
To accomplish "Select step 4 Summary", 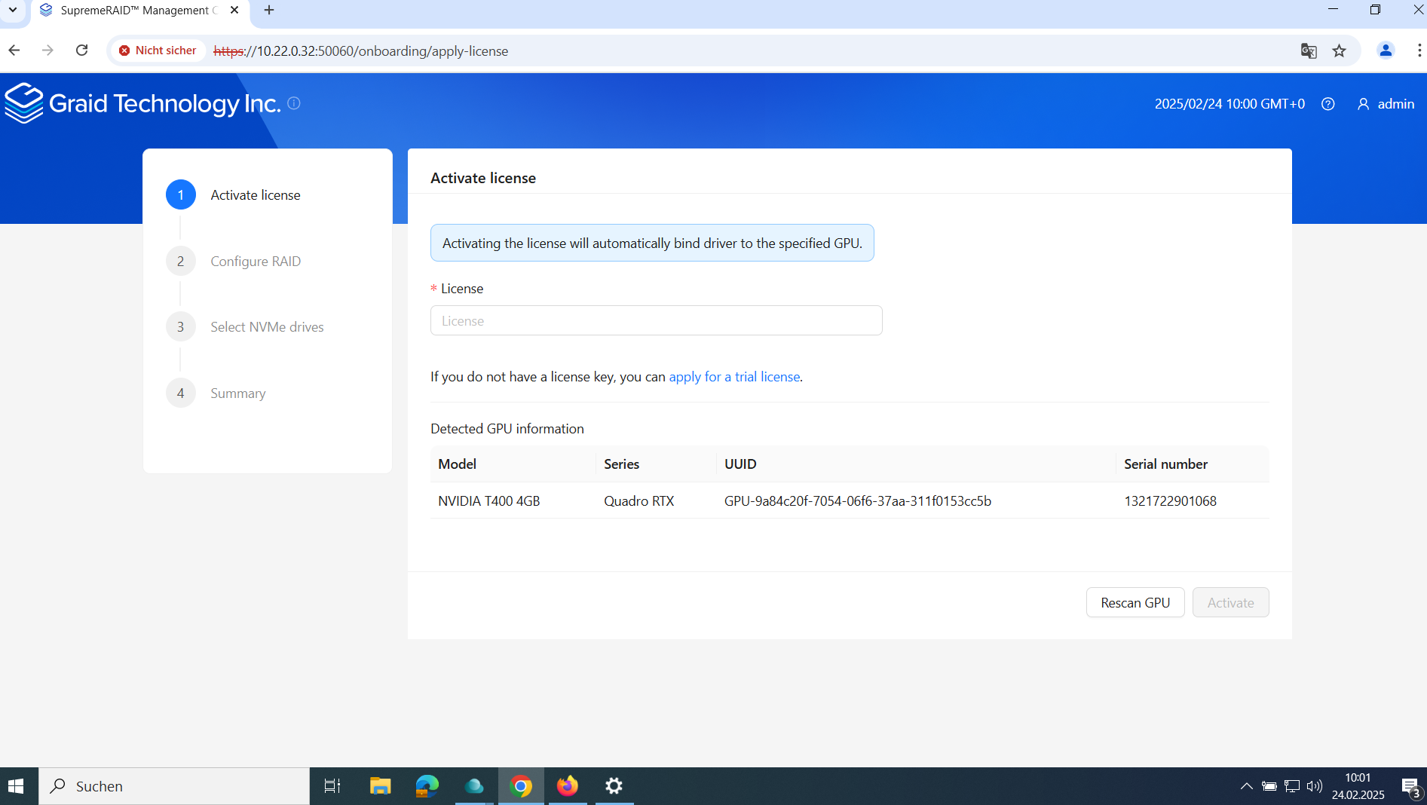I will click(216, 393).
